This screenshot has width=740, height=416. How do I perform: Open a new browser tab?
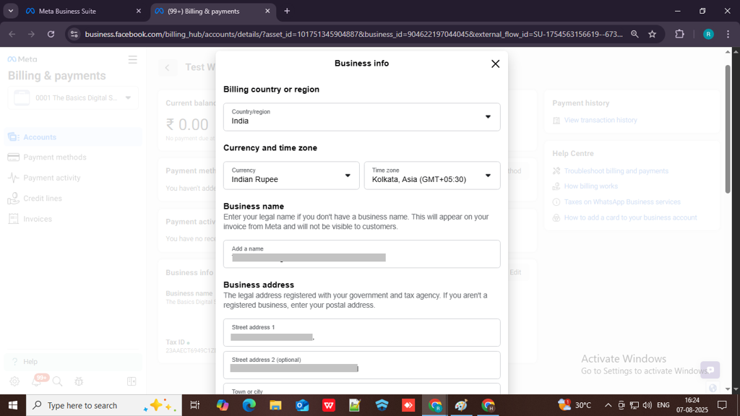[287, 11]
